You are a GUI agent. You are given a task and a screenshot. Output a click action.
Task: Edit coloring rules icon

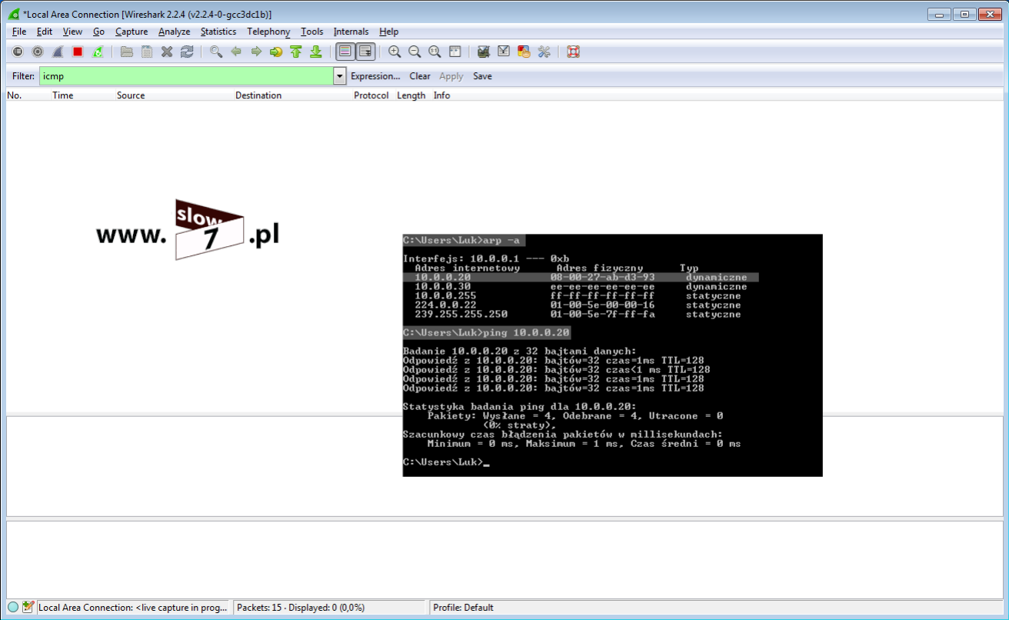(x=524, y=52)
